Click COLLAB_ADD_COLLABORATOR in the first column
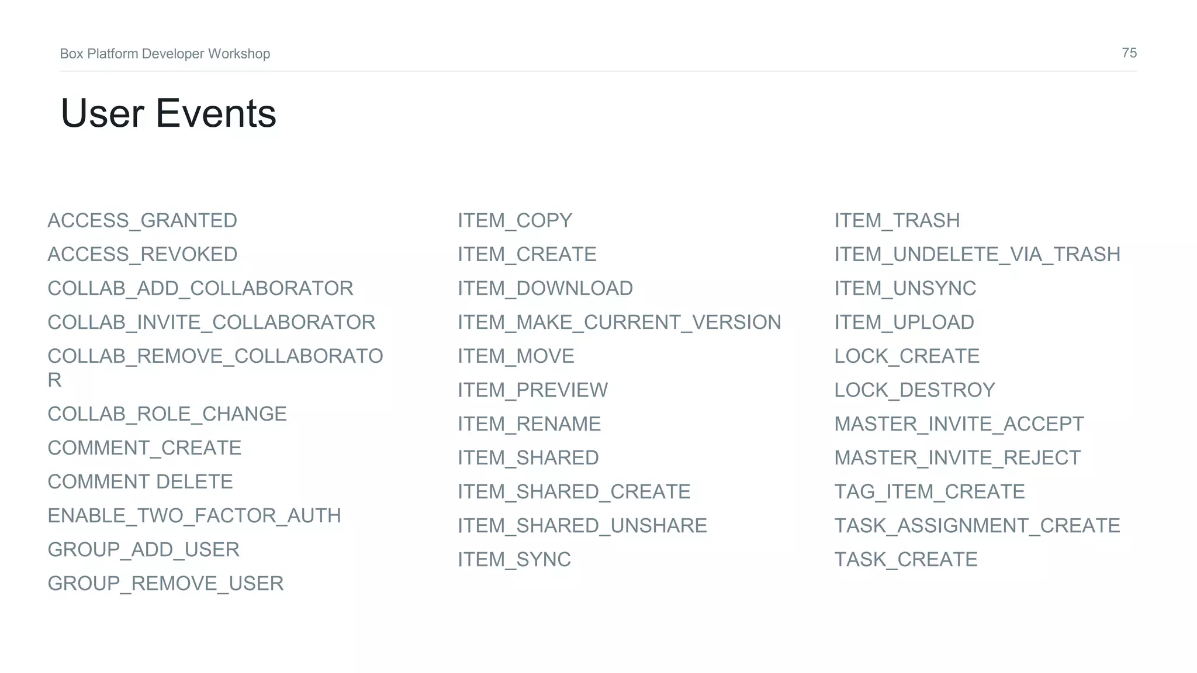Screen dimensions: 1197x673 (x=200, y=288)
